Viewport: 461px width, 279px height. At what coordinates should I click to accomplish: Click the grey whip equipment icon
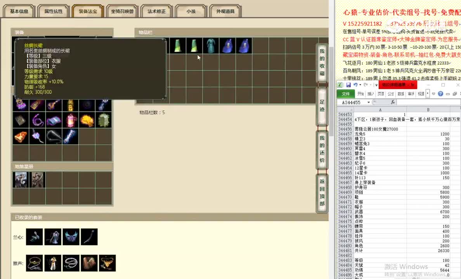click(54, 136)
